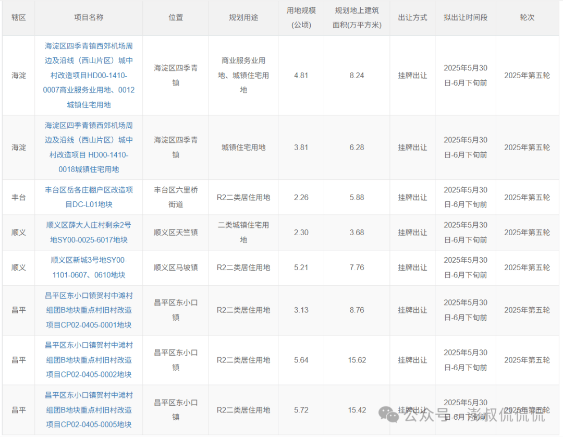Click the 顺义区新城3号地 project link
The image size is (563, 437).
[x=89, y=267]
